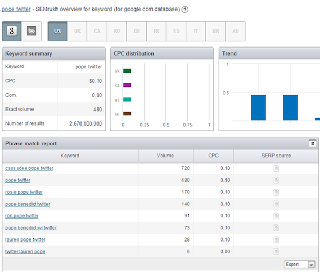
Task: Switch to the Bing search engine icon
Action: 31,31
